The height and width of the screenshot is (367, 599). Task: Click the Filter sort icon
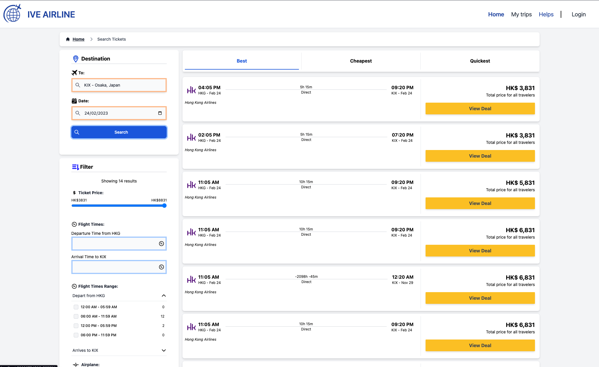pos(75,167)
